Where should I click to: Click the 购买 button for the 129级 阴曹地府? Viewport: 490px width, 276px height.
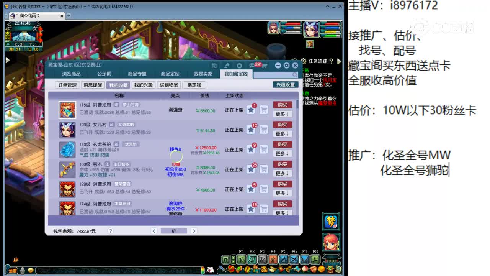[x=283, y=184]
